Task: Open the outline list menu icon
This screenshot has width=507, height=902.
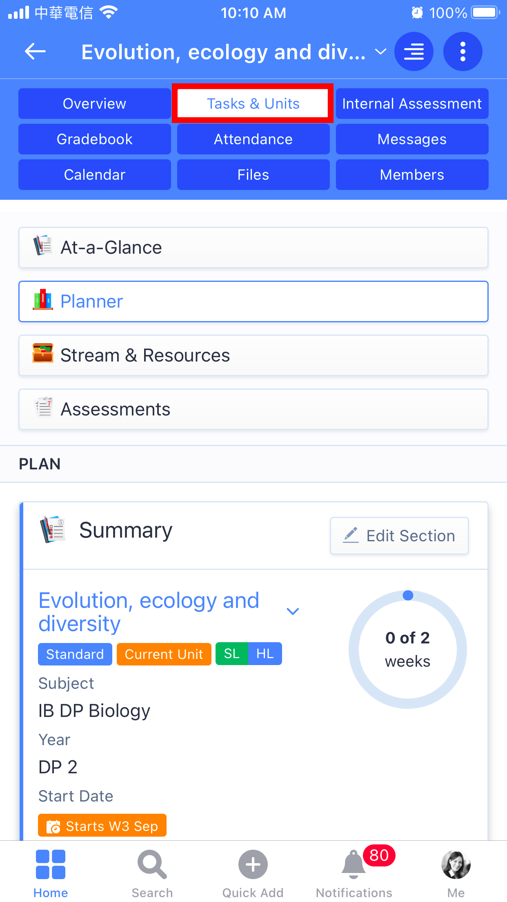Action: tap(414, 52)
